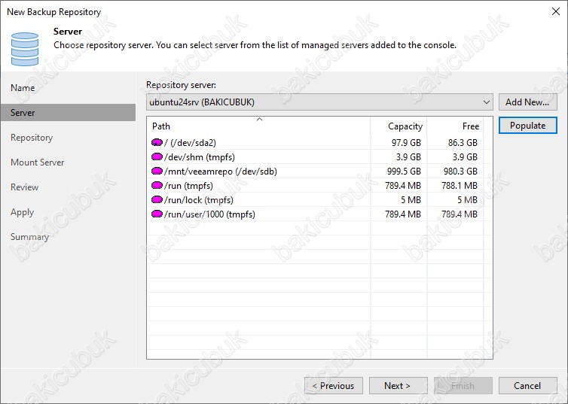The width and height of the screenshot is (568, 404).
Task: Click the 789.4 MB capacity of /run (tmpfs)
Action: (403, 186)
